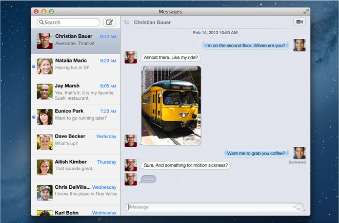
Task: Click Christian Bauer's avatar beside the streetcar photo
Action: (131, 140)
